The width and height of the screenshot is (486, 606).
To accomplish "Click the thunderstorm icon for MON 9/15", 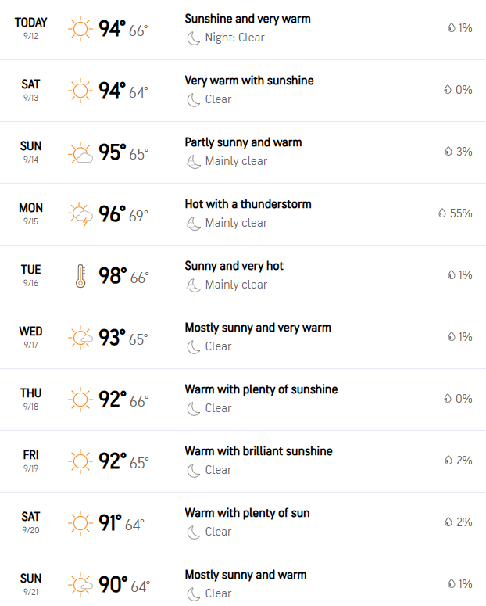I will pos(80,214).
